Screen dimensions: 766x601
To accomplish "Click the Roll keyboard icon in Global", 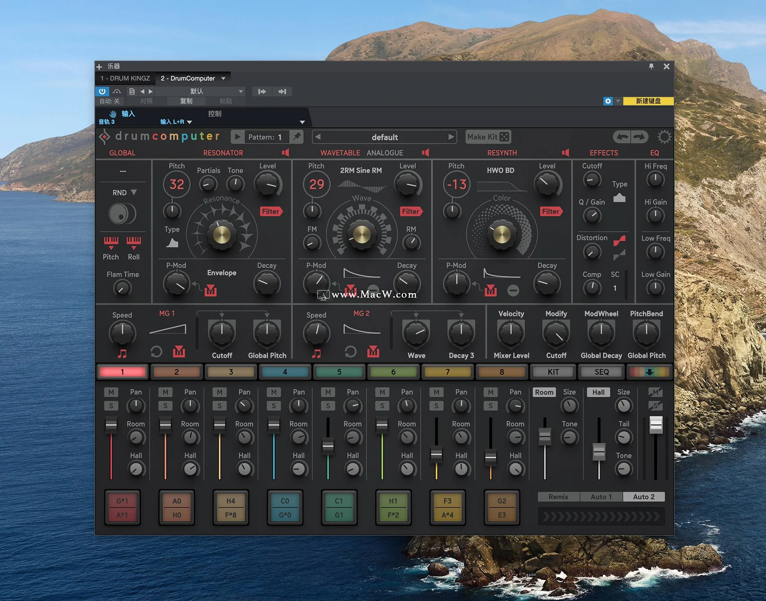I will coord(134,243).
